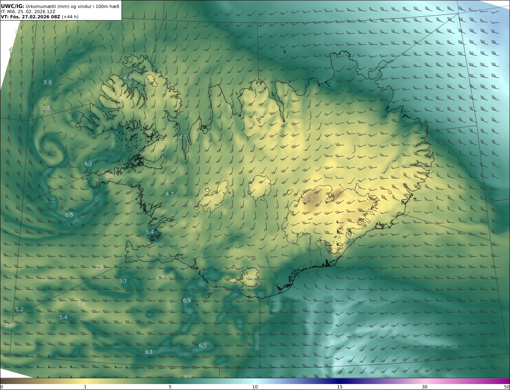
Task: Click the valid time 'VT: Fös. 27.02.2026 08Z'
Action: coord(30,17)
